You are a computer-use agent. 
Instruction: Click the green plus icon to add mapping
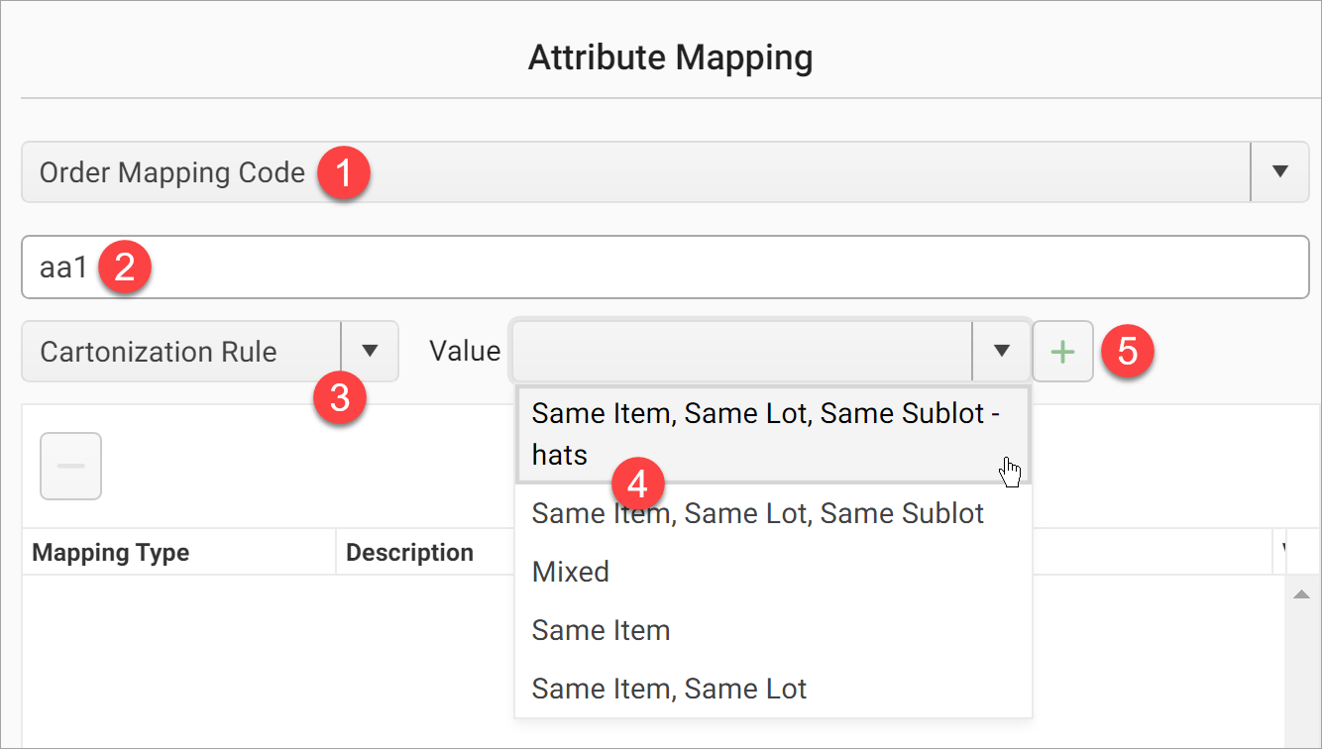click(x=1062, y=351)
